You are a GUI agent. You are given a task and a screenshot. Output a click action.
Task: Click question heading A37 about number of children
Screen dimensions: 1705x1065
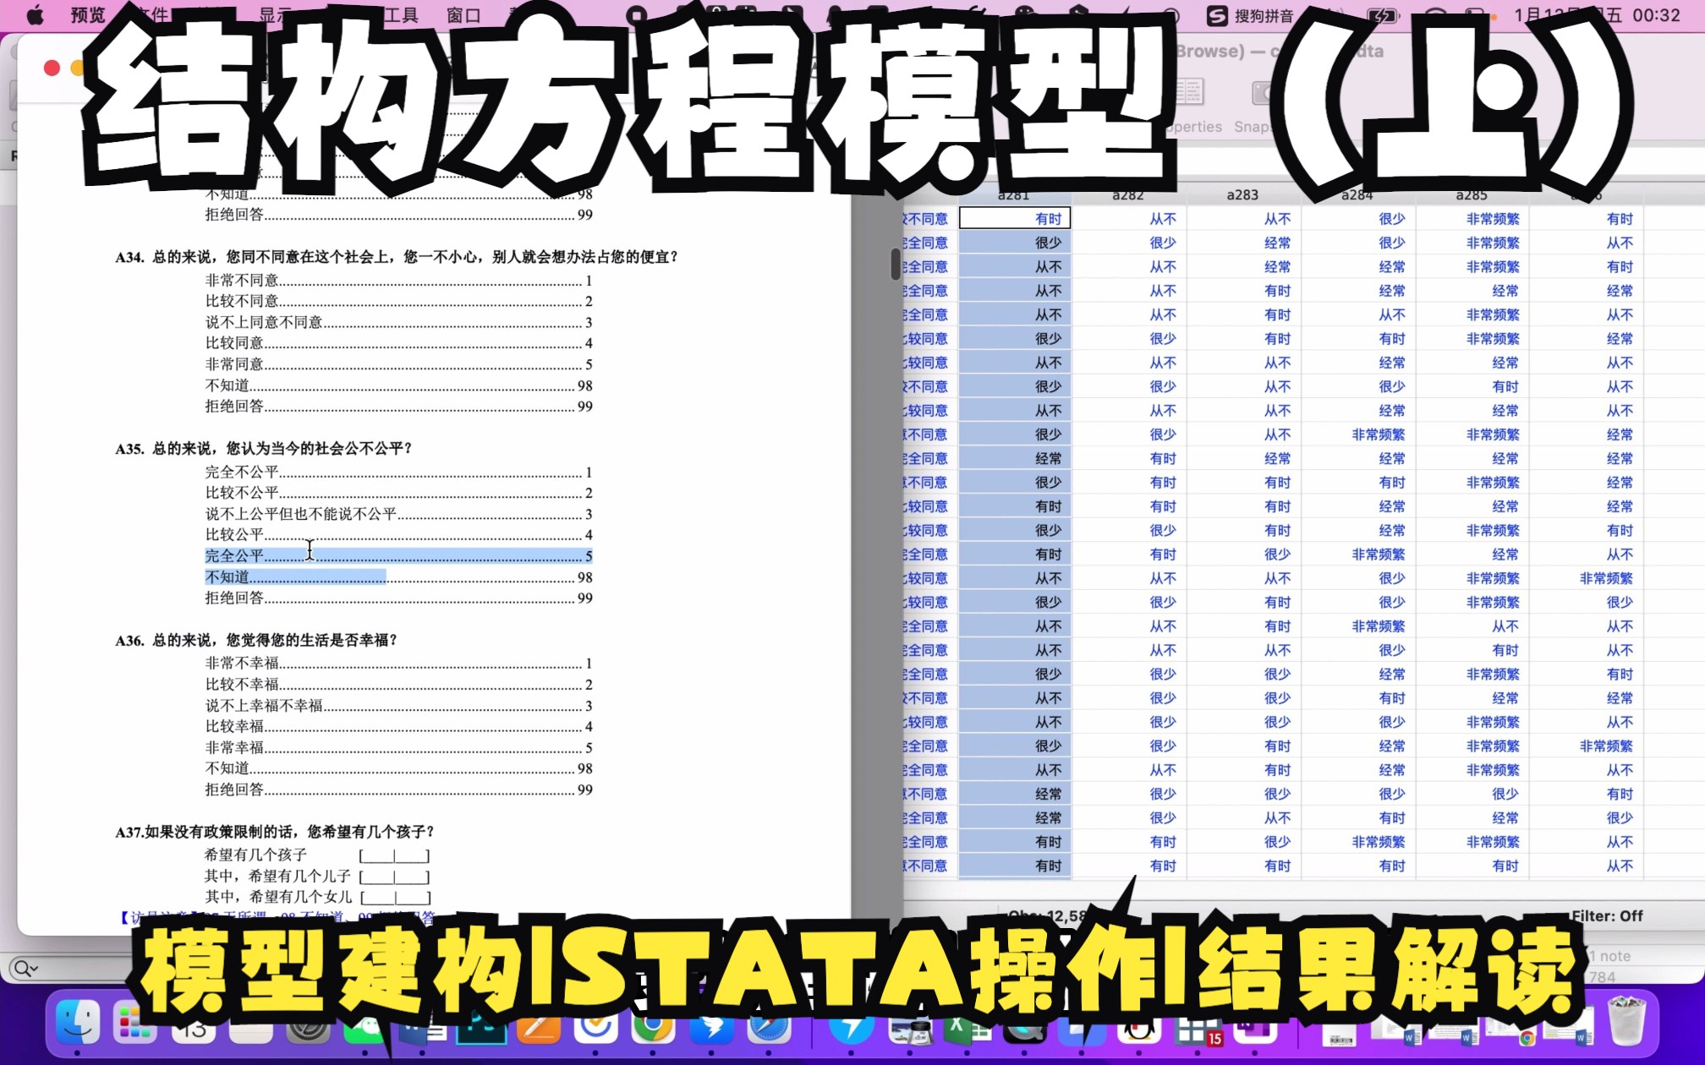point(276,833)
